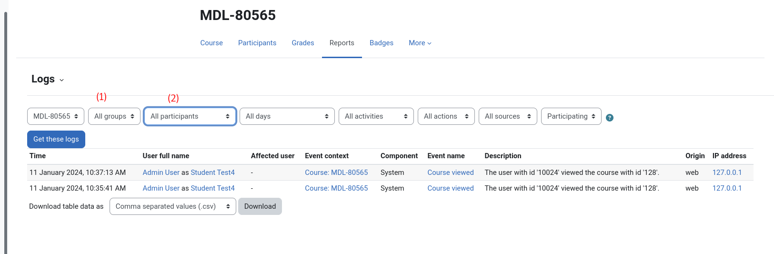This screenshot has height=254, width=774.
Task: Click the Download button
Action: pos(260,206)
